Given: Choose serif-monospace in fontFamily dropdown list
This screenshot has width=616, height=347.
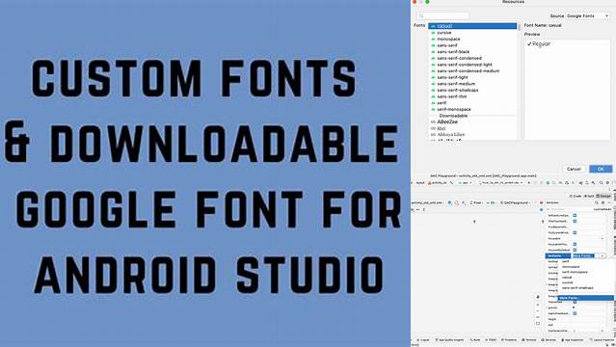Looking at the screenshot, I should tap(575, 272).
